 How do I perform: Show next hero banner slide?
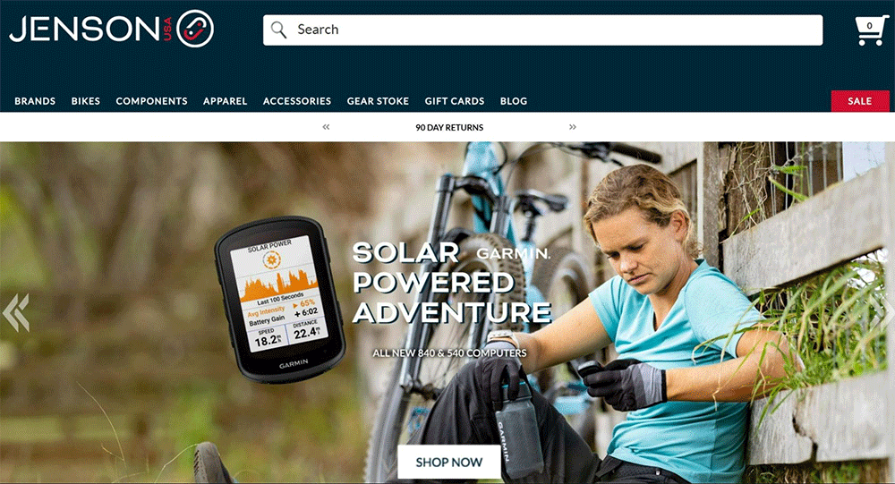tap(882, 313)
